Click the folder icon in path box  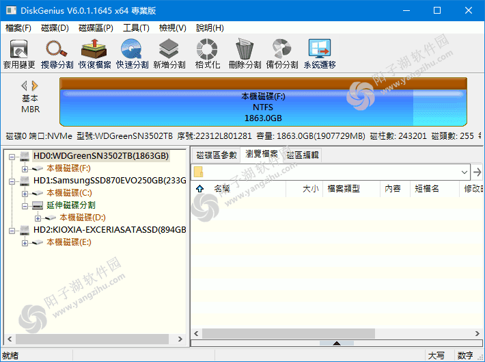tap(198, 172)
